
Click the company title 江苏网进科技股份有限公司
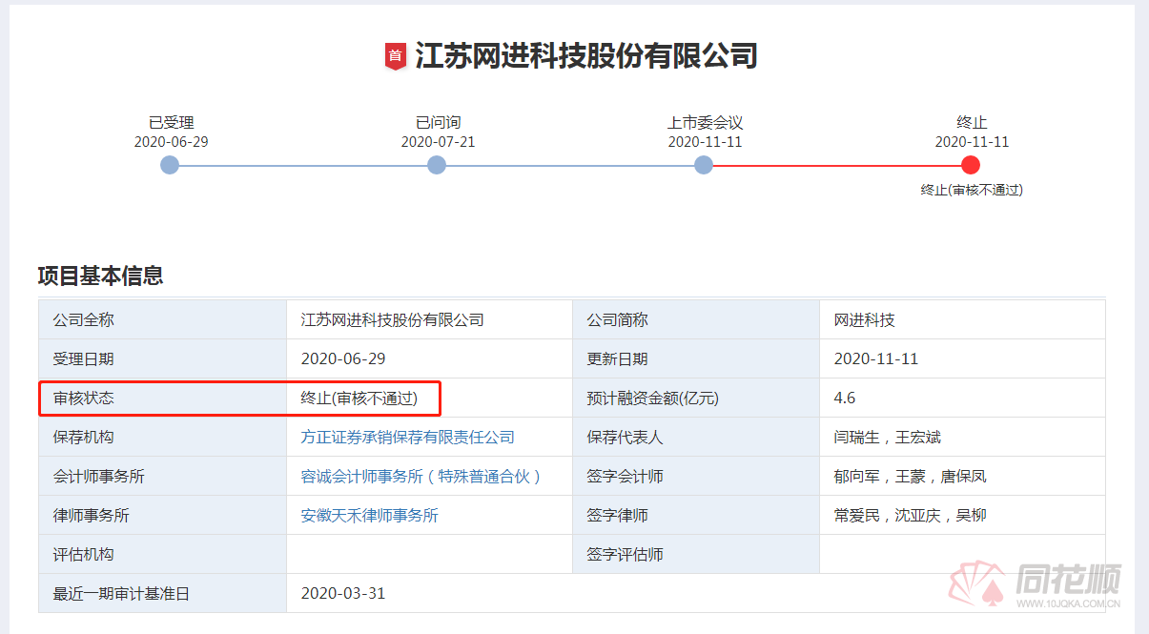(585, 56)
